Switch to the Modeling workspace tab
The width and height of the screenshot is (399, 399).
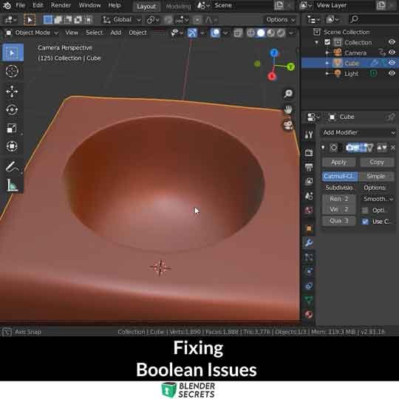coord(178,7)
